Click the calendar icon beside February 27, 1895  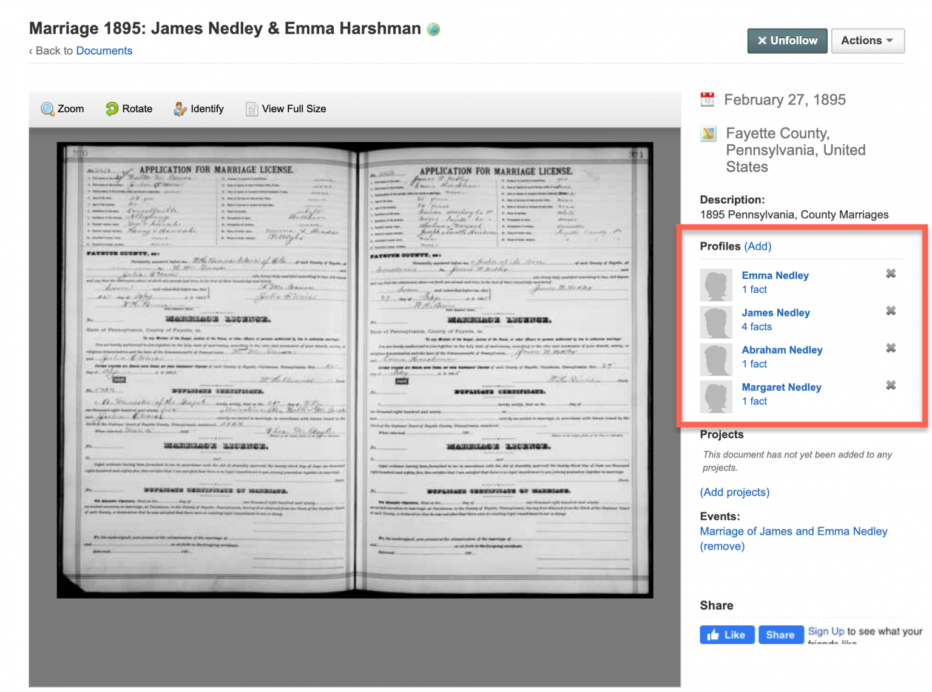707,99
